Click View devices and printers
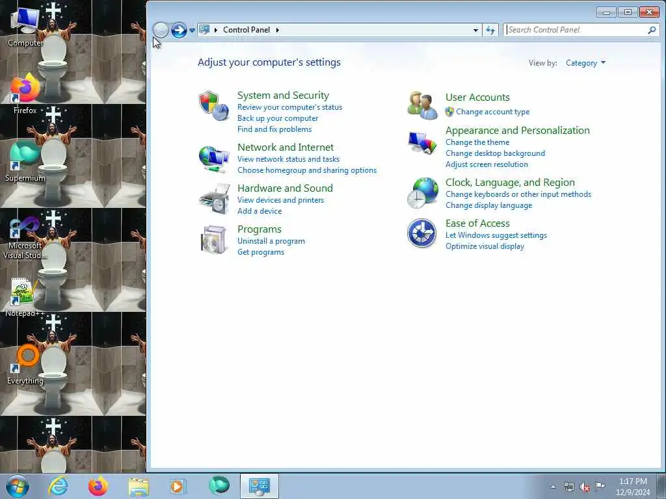Screen dimensions: 666x499 pyautogui.click(x=281, y=200)
